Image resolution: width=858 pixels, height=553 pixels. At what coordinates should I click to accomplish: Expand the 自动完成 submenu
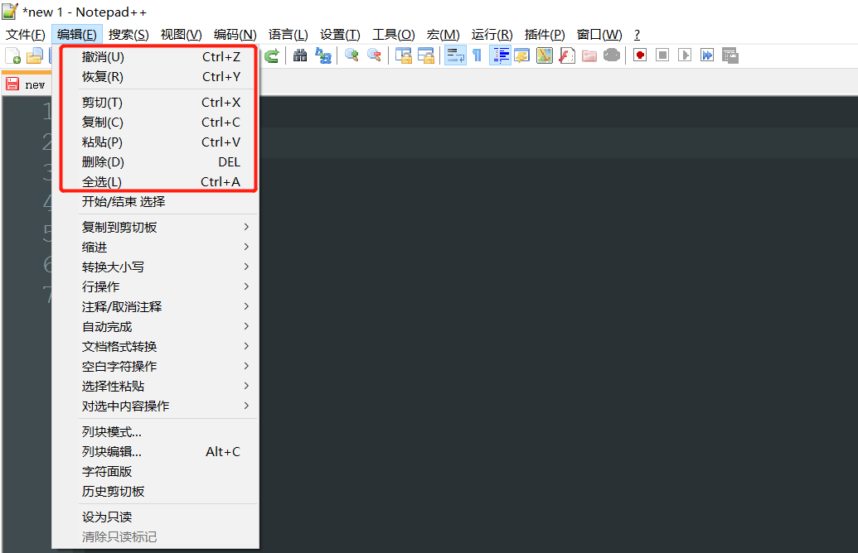[x=155, y=326]
